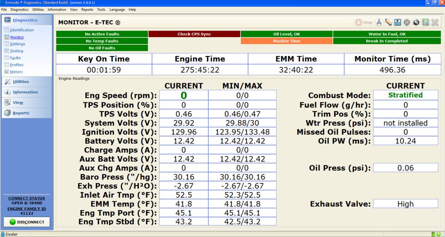Click the Monitor sidebar icon
Image resolution: width=445 pixels, height=237 pixels.
[x=6, y=37]
